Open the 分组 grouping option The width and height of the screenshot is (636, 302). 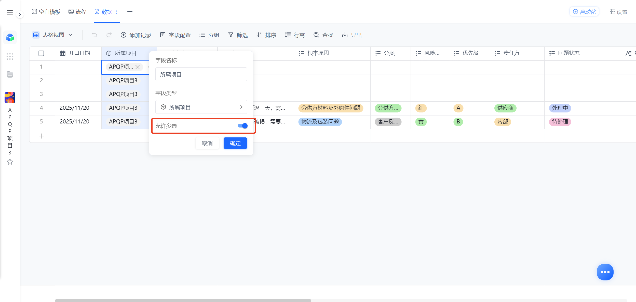pos(209,35)
